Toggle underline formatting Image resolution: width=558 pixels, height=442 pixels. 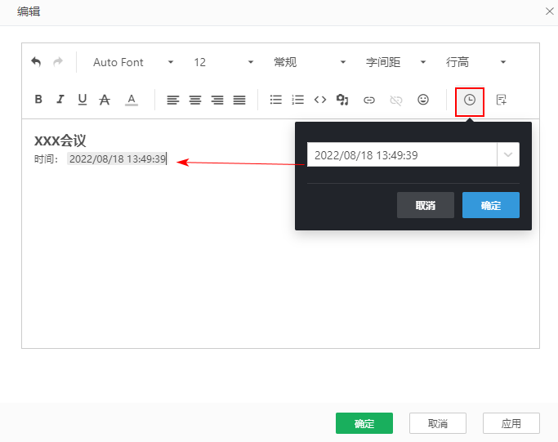click(x=83, y=100)
